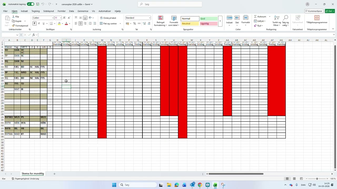Align text to the left
Screen dimensions: 337x189
(x=76, y=24)
